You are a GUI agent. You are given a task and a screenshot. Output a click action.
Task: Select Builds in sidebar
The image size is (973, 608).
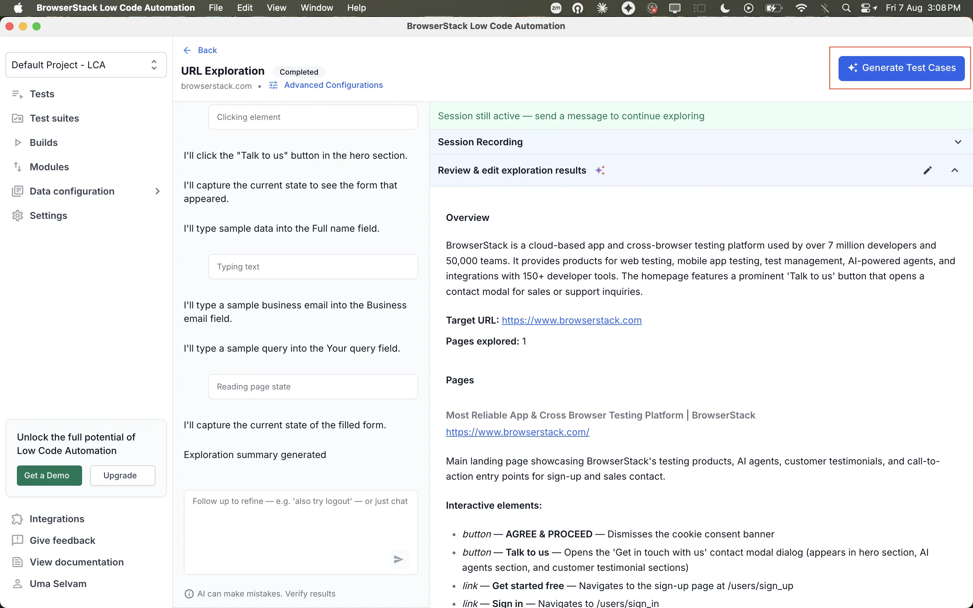(44, 142)
